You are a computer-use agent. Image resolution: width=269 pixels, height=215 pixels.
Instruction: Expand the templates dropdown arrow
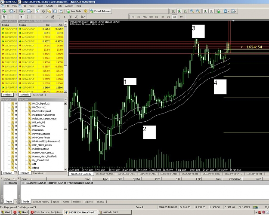236,11
